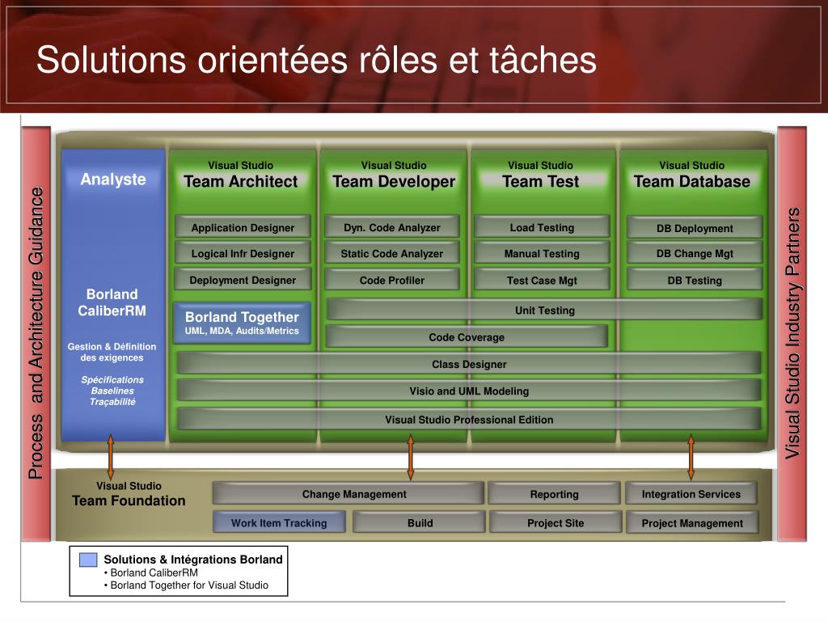Click the Load Testing box
Viewport: 828px width, 621px height.
542,227
